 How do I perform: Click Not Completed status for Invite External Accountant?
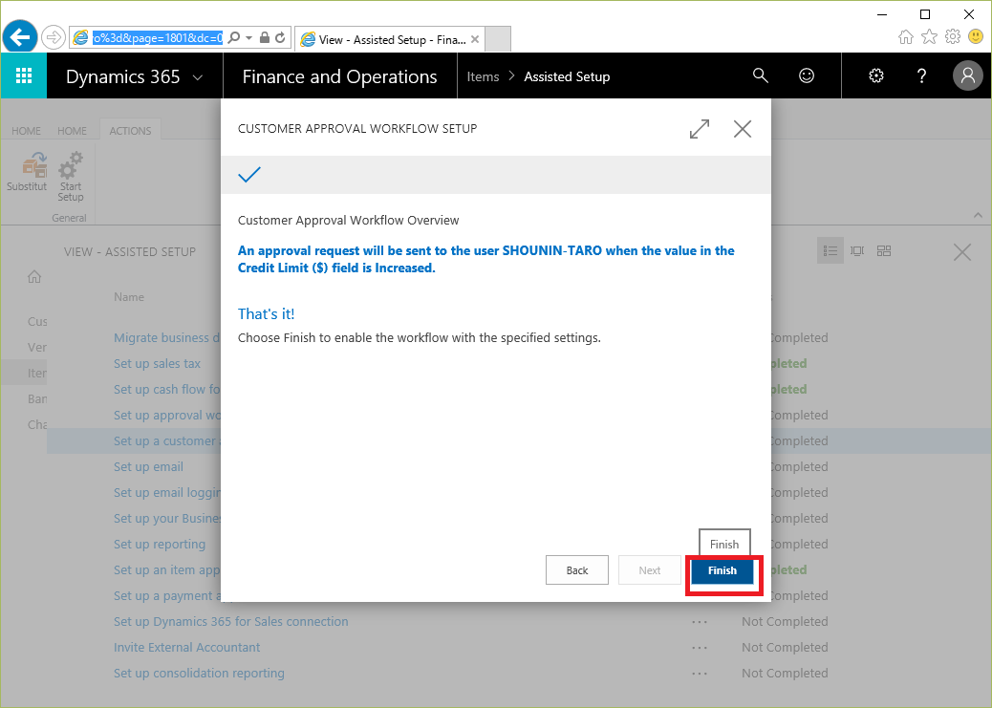pos(785,648)
